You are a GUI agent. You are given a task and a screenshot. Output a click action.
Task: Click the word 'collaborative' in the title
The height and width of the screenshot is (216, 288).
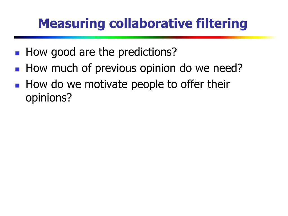(151, 23)
